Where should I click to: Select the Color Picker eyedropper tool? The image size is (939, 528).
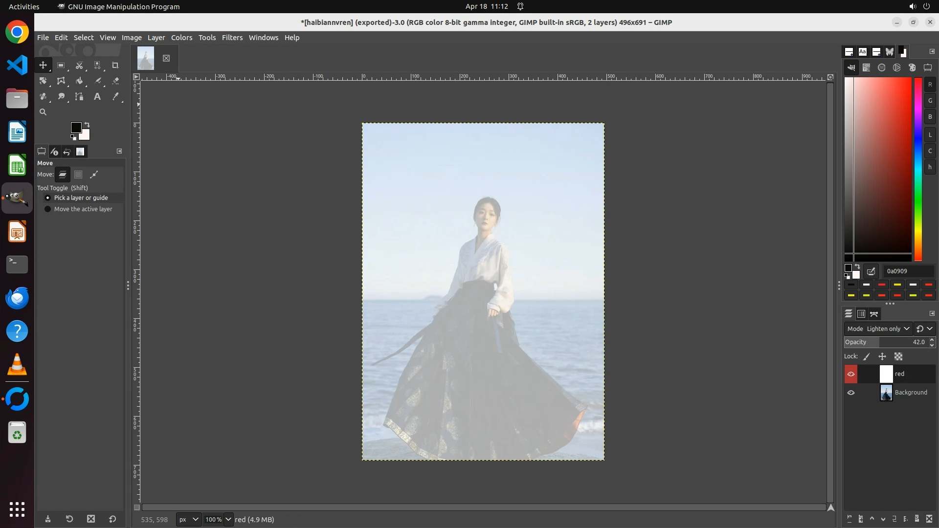115,97
